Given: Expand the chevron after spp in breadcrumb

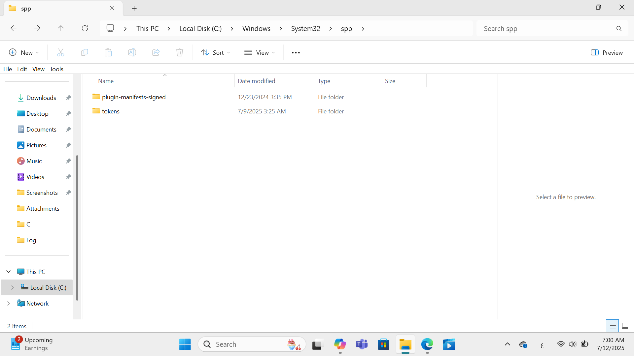Looking at the screenshot, I should (363, 29).
